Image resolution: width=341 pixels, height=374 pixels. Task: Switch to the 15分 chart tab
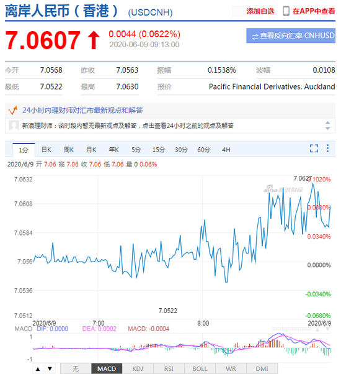159,150
